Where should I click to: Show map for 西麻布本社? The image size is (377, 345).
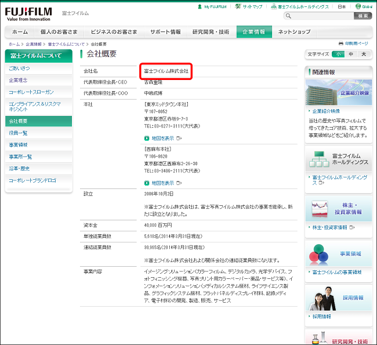163,183
